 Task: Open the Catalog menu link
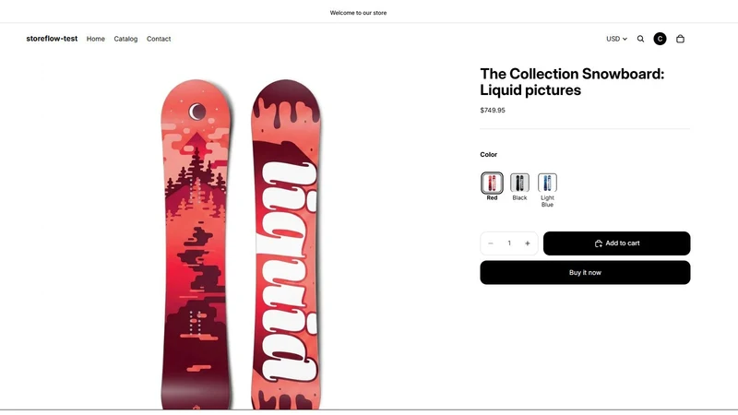click(125, 39)
